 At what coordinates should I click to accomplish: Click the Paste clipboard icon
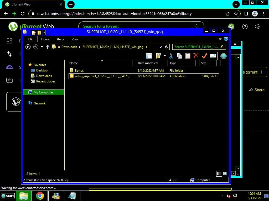[x=188, y=56]
